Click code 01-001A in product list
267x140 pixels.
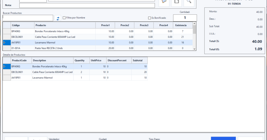coord(16,48)
